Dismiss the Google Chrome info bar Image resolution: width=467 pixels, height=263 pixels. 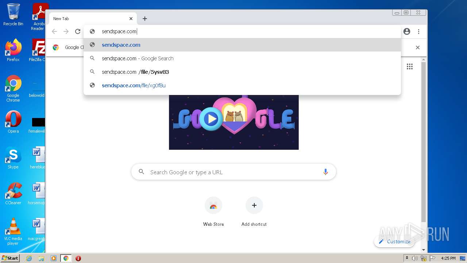point(418,47)
